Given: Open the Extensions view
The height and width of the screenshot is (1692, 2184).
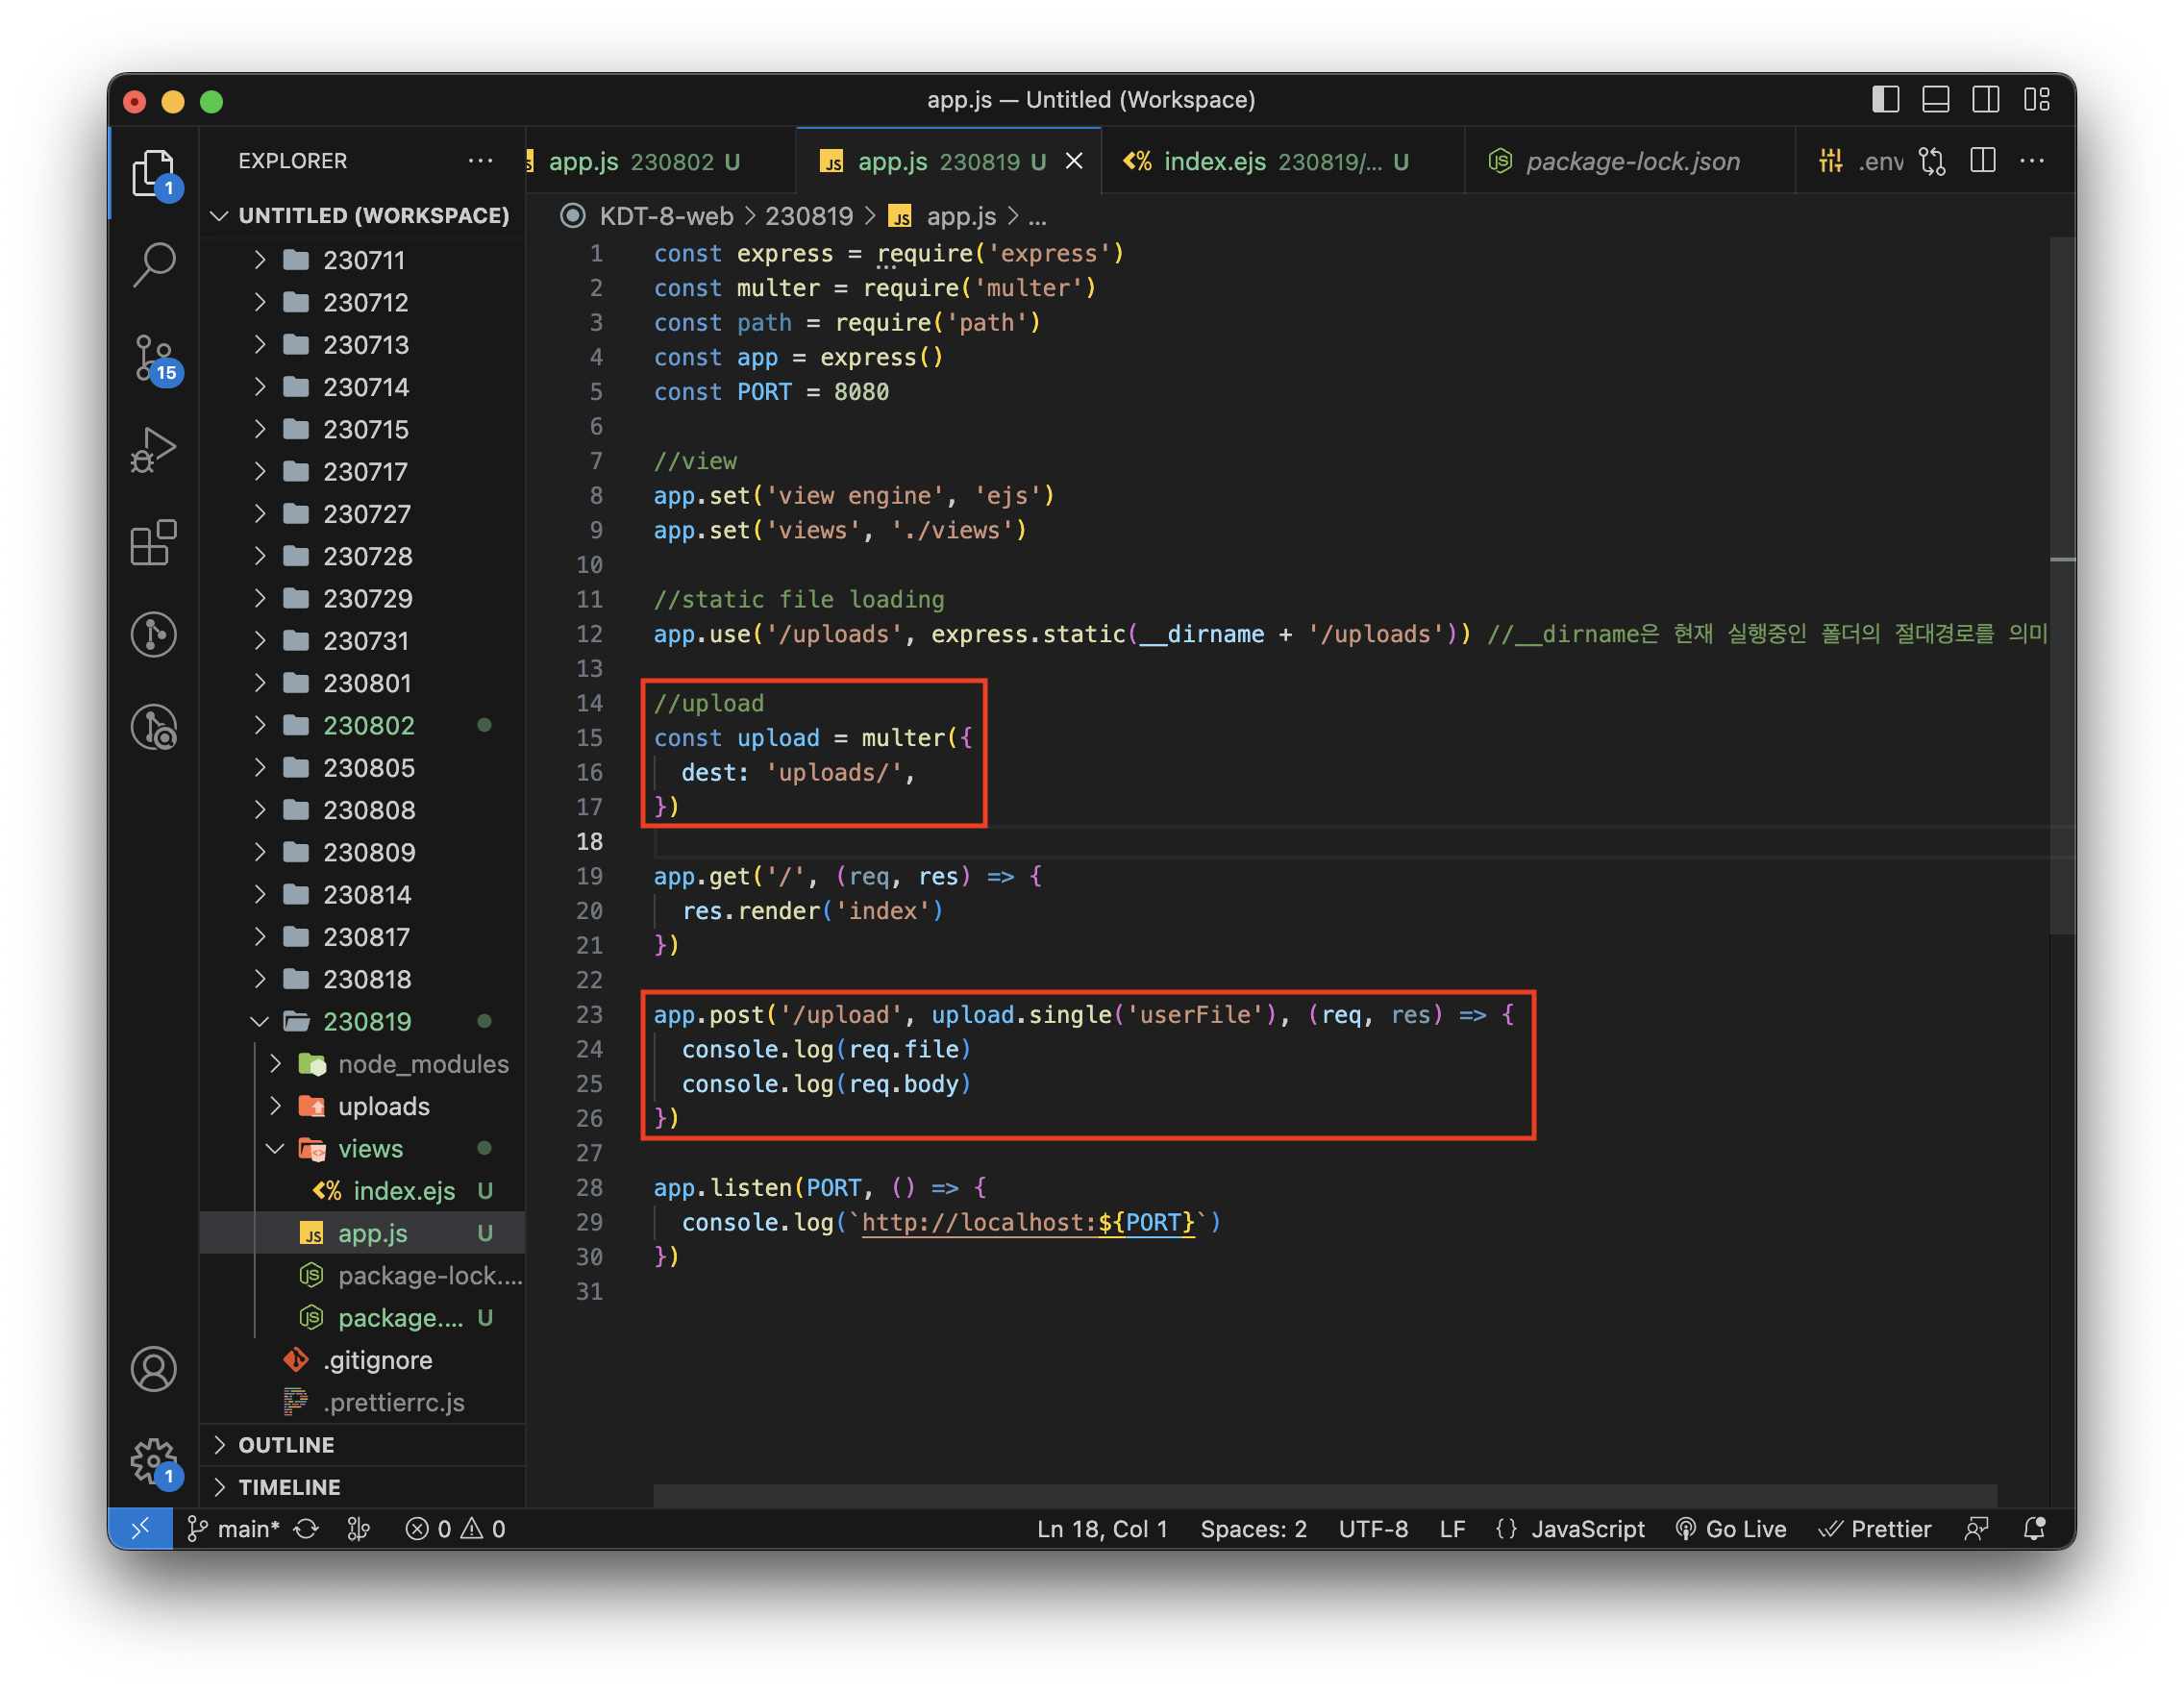Looking at the screenshot, I should click(154, 543).
